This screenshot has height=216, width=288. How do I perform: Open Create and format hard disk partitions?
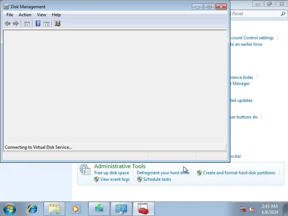click(239, 173)
